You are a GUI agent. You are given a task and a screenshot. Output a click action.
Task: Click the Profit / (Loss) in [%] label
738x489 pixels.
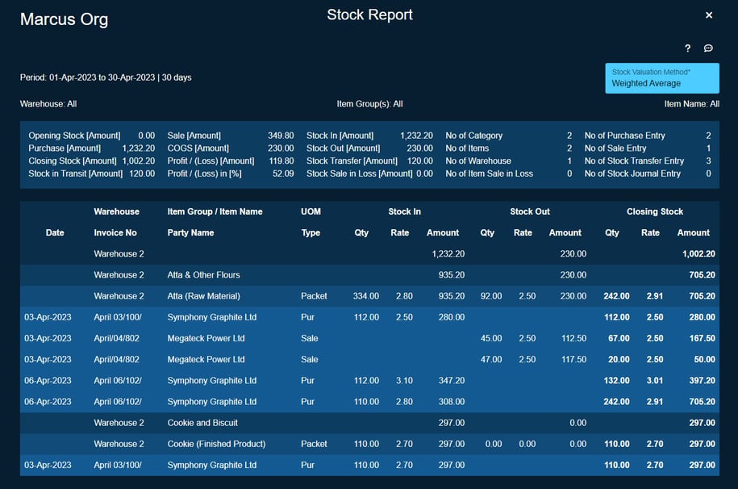(204, 173)
